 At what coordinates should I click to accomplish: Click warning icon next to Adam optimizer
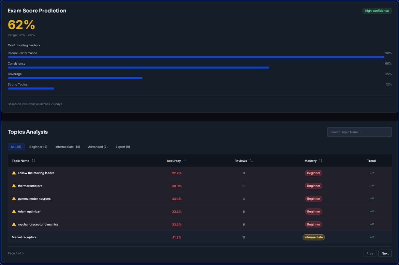(14, 211)
